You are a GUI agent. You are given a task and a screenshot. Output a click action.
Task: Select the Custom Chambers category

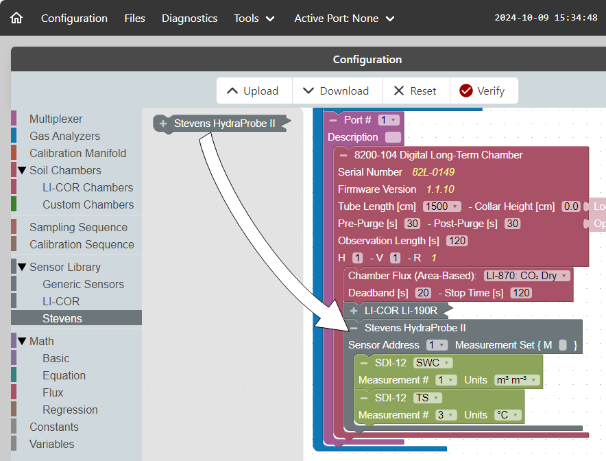coord(77,204)
